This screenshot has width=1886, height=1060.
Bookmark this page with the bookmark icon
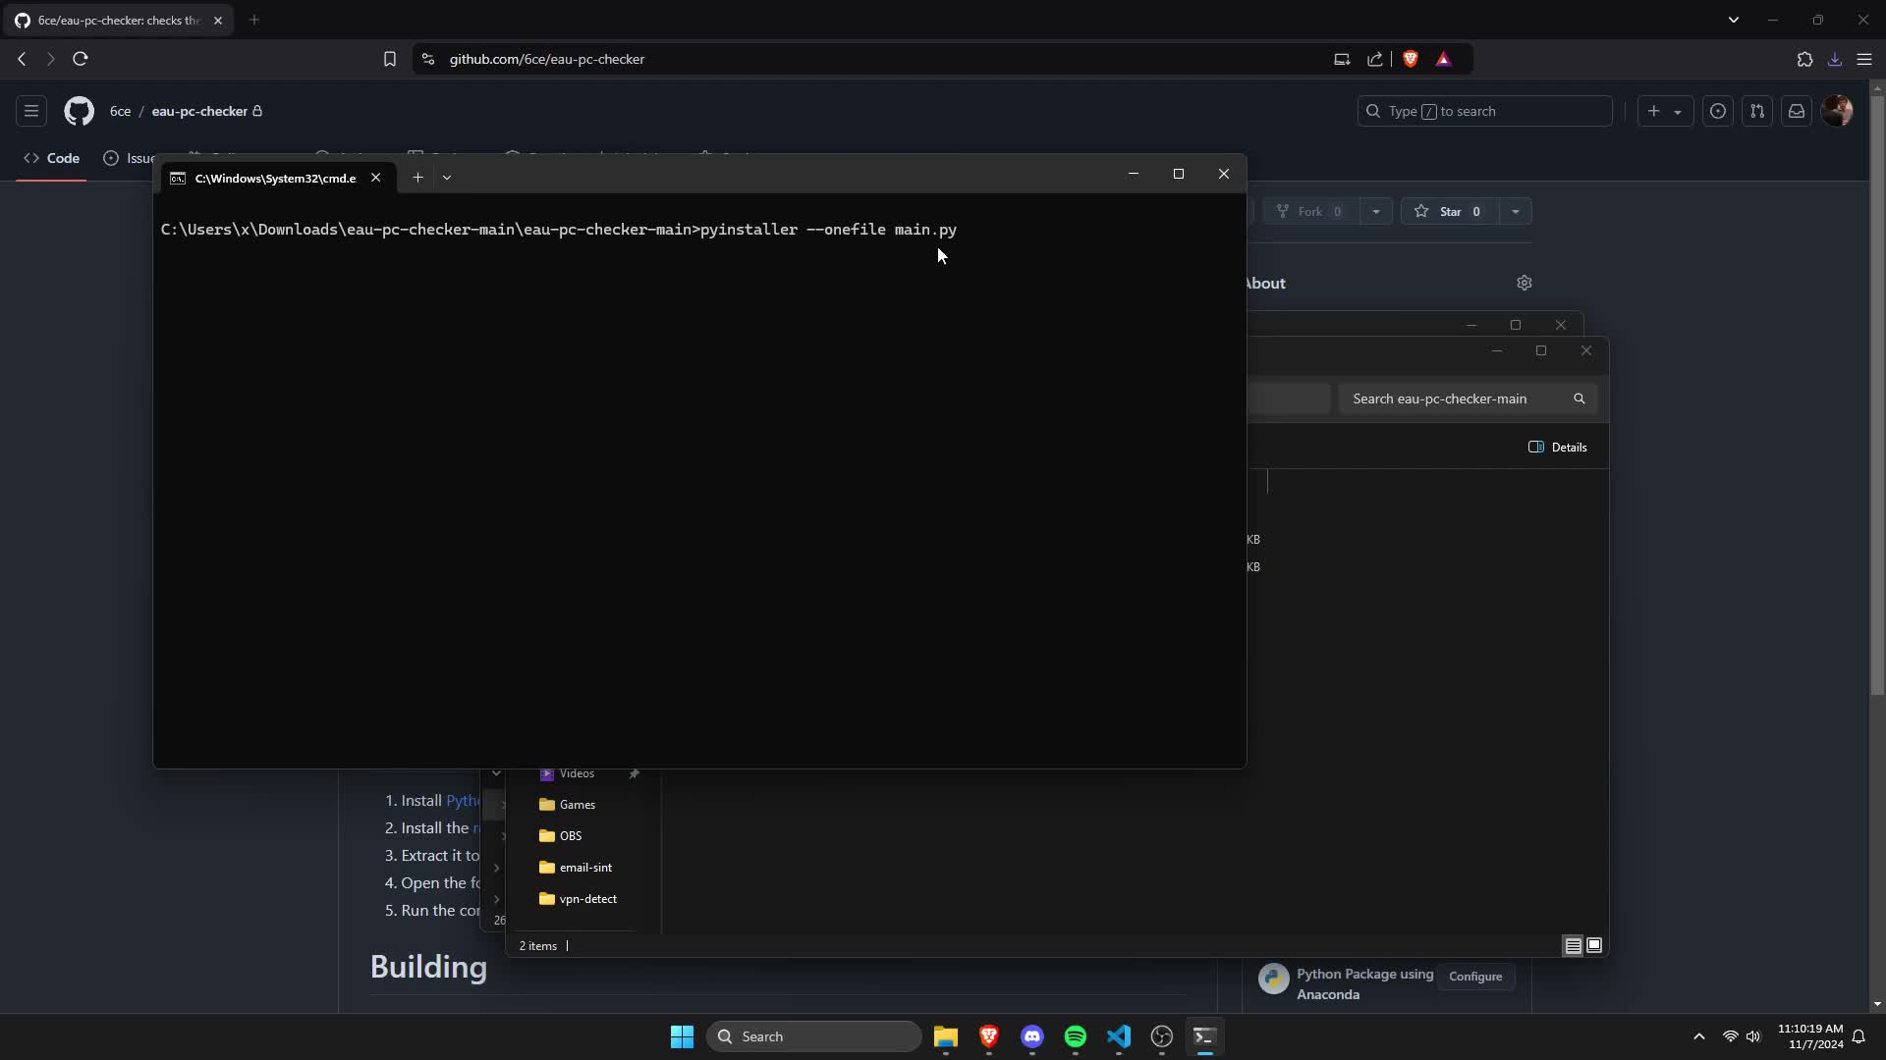click(x=389, y=59)
